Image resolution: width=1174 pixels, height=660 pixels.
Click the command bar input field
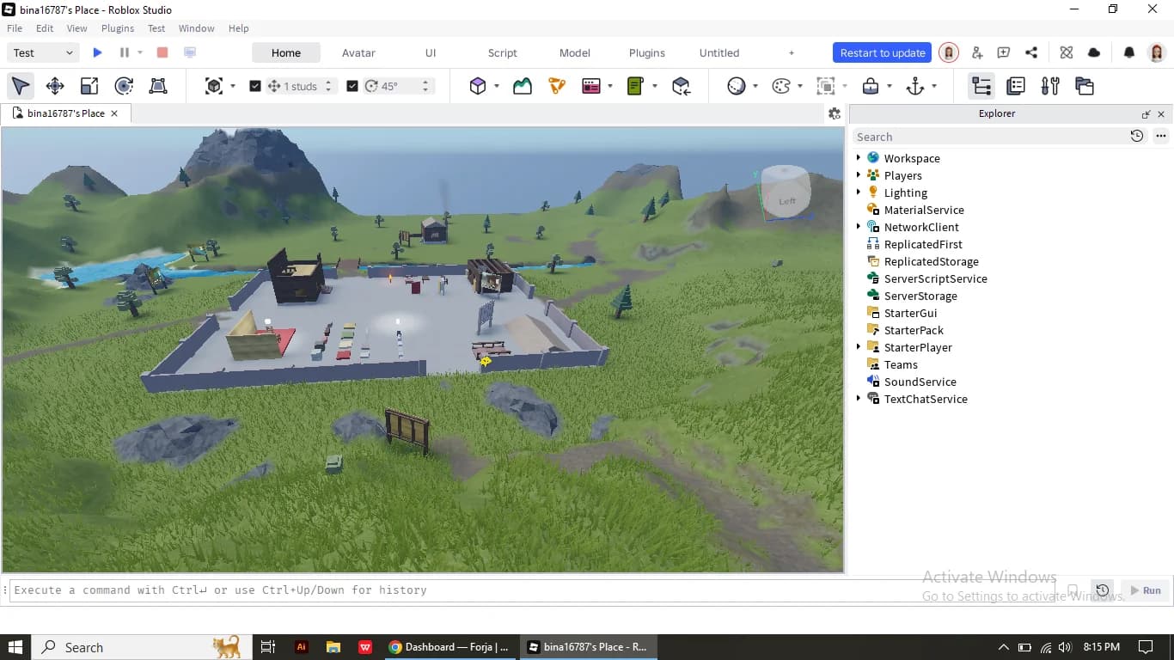(x=530, y=590)
